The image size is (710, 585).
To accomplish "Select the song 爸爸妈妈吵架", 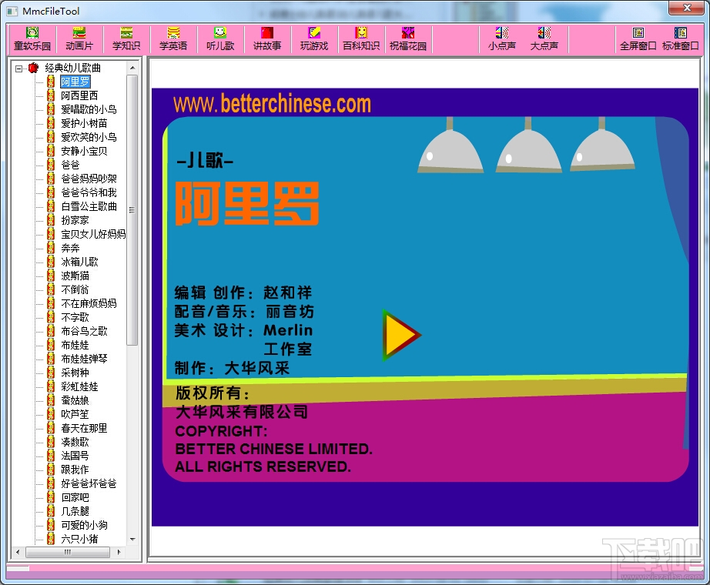I will 89,179.
